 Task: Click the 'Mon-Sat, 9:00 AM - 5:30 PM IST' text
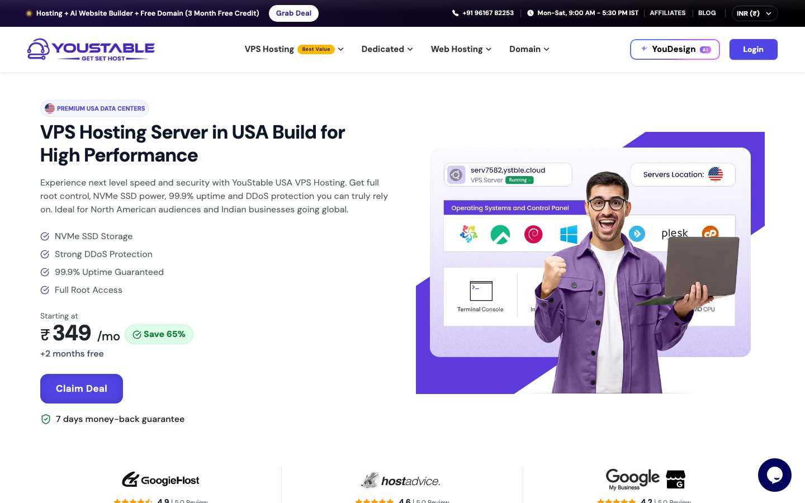click(x=588, y=13)
